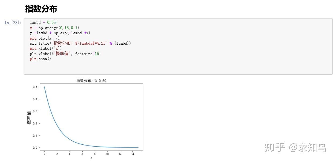Viewport: 335px width, 161px height.
Task: Click the plot title 指数分布: λ=0.50
Action: (92, 81)
